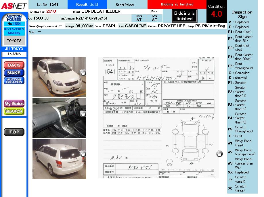Click the red Bidding is finished banner

177,4
